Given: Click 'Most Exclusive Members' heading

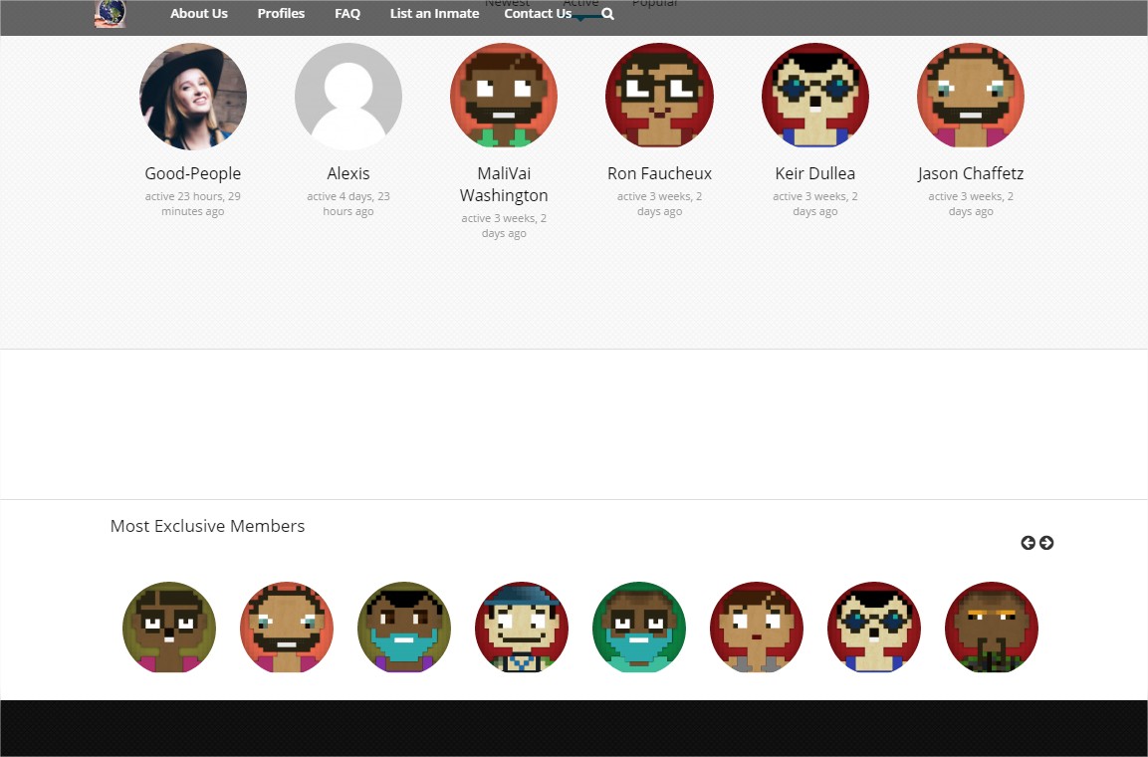Looking at the screenshot, I should click(207, 526).
